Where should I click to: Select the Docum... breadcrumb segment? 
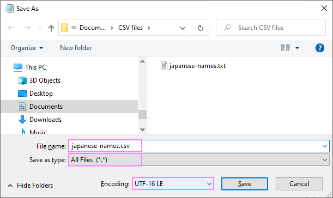93,28
